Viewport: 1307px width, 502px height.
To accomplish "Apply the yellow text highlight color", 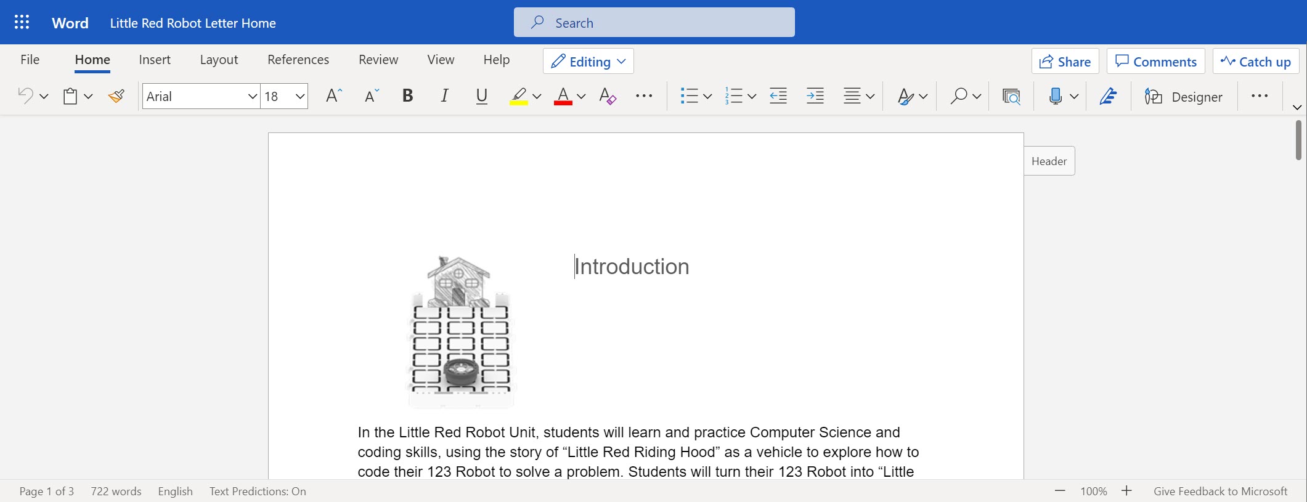I will point(519,96).
